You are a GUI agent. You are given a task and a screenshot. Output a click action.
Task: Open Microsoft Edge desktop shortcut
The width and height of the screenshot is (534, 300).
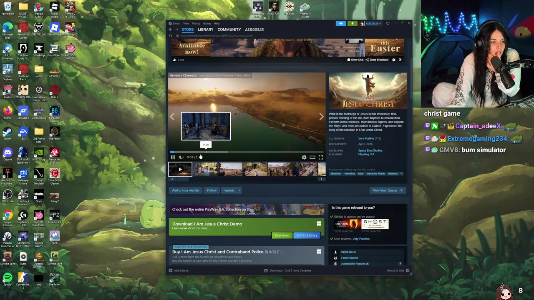(8, 30)
